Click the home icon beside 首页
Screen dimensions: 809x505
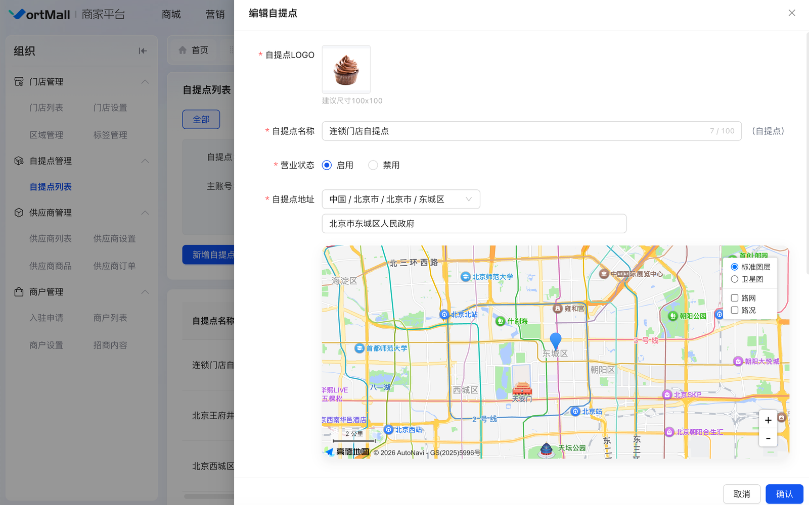coord(183,50)
